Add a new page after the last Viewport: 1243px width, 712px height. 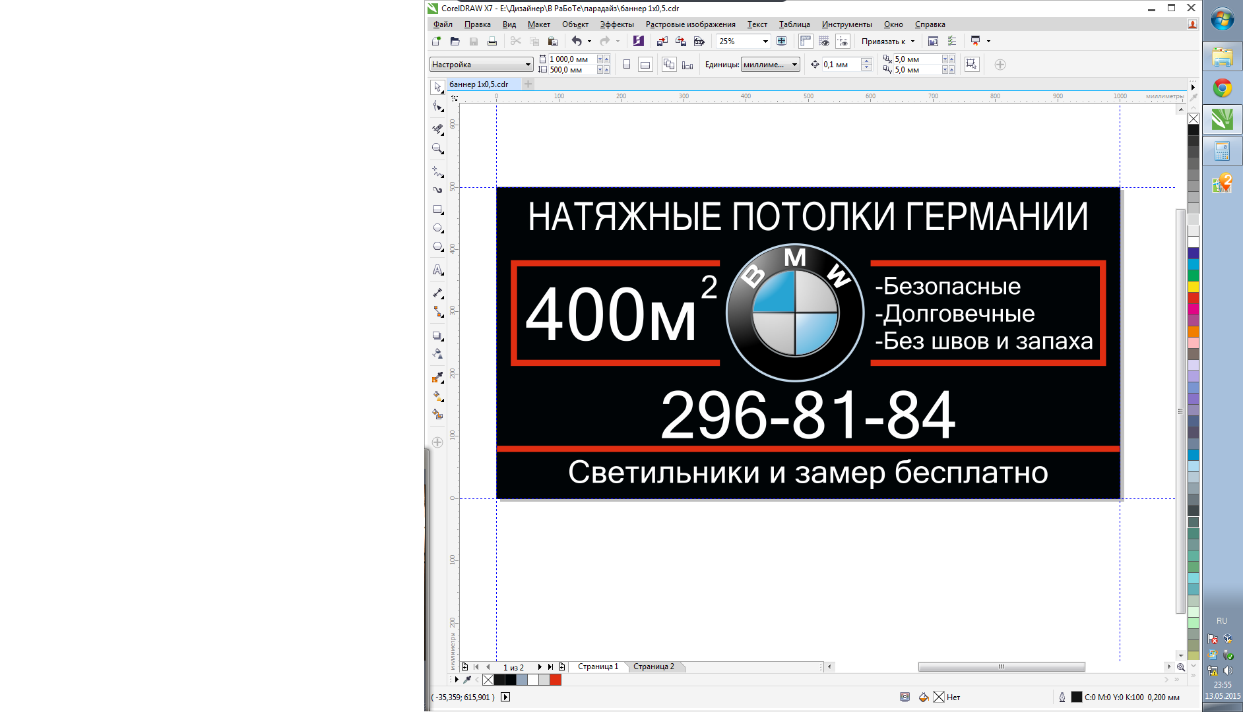click(x=561, y=667)
